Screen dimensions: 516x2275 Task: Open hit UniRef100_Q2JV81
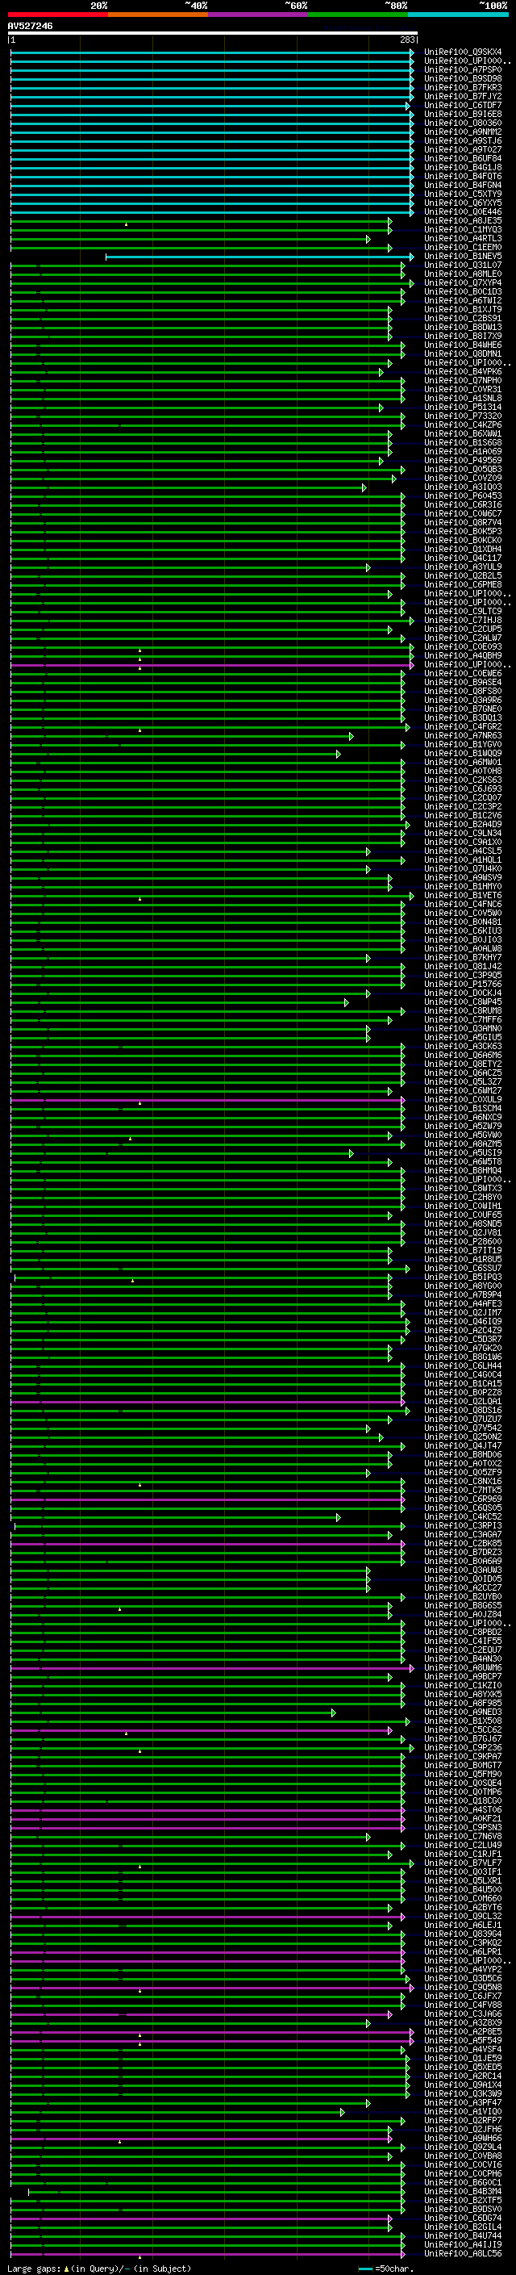pyautogui.click(x=463, y=1233)
